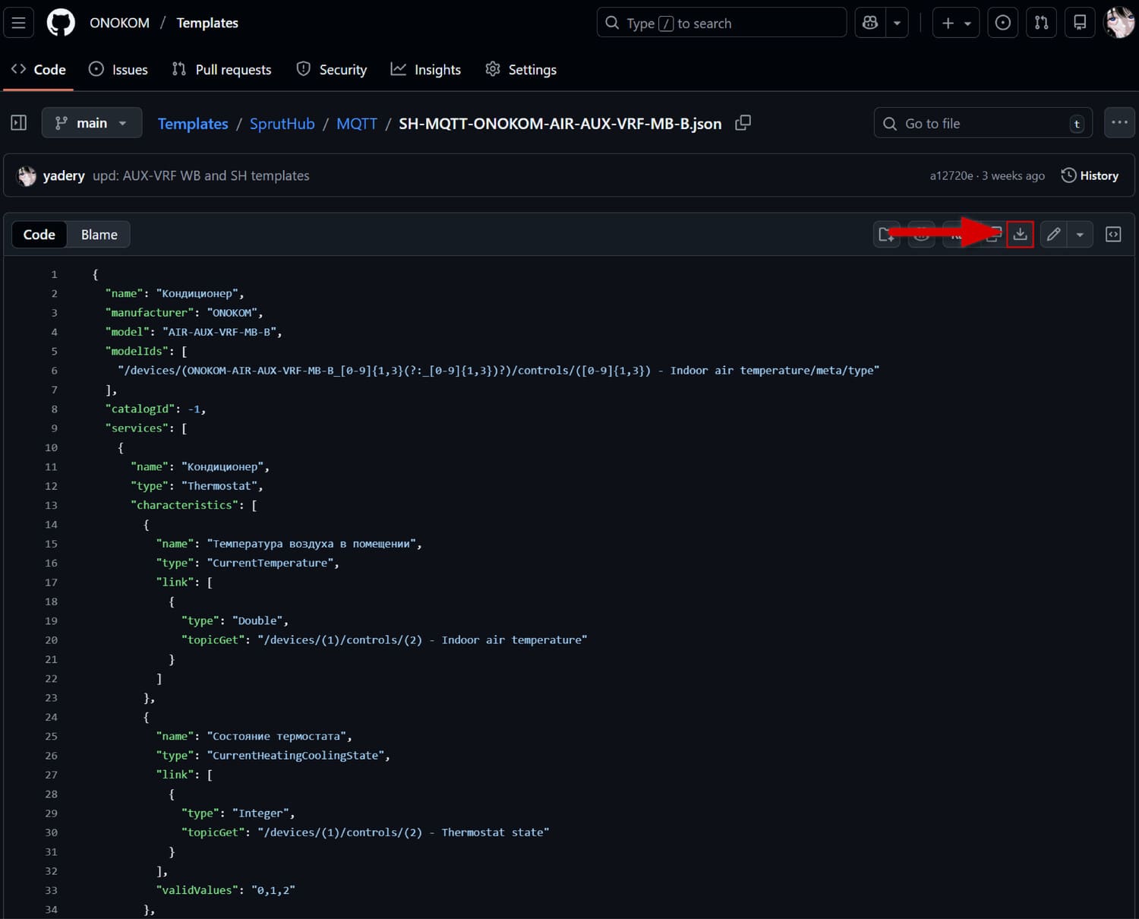1139x919 pixels.
Task: Select the Code view toggle
Action: pyautogui.click(x=39, y=235)
